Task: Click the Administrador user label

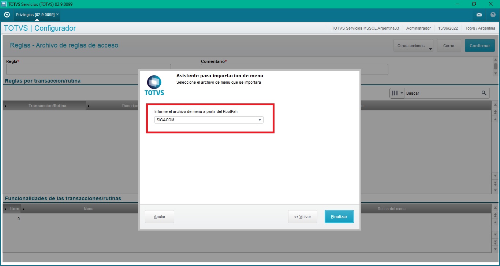Action: [x=418, y=28]
